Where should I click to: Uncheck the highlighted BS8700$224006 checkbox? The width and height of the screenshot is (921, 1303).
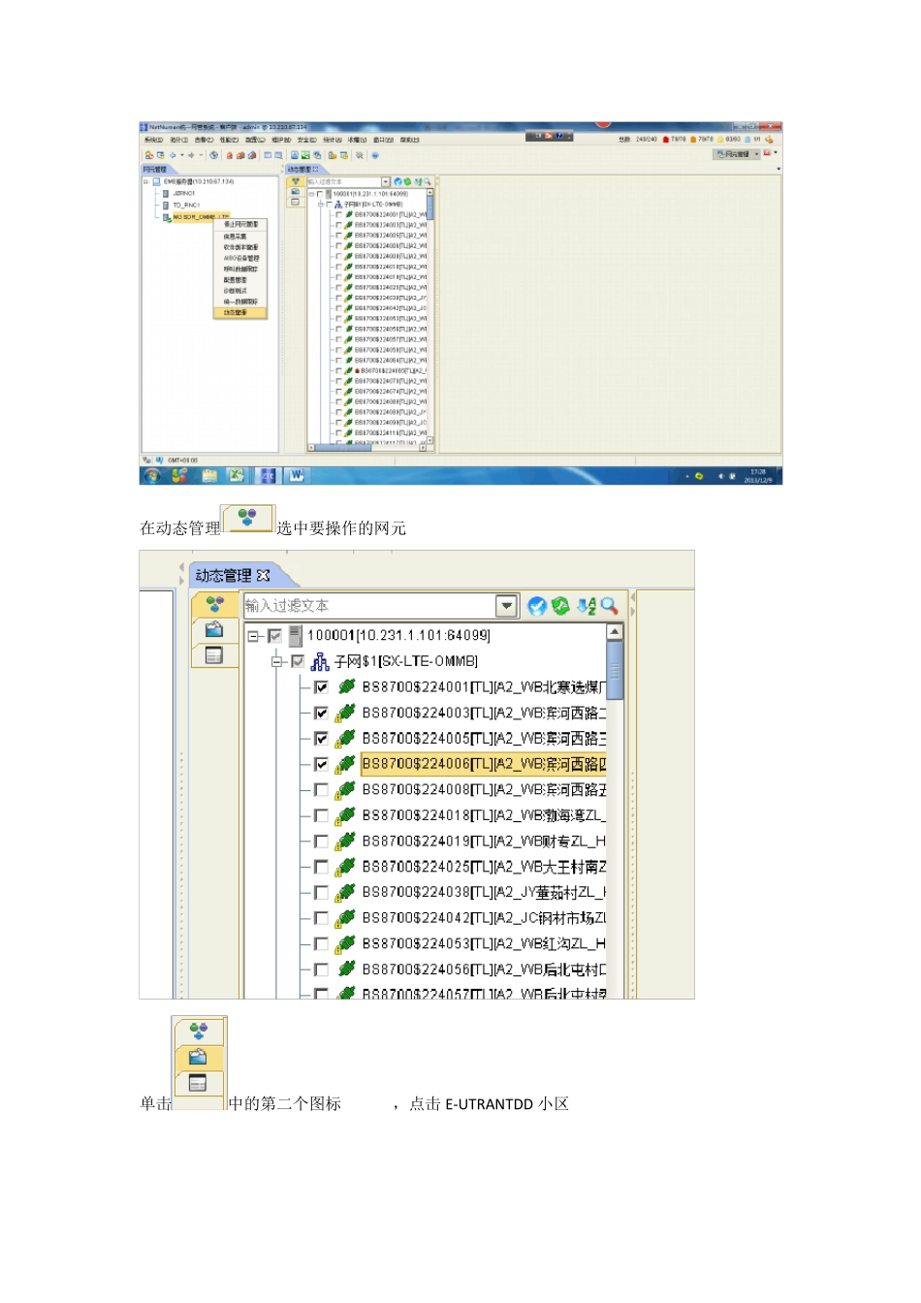pos(321,764)
